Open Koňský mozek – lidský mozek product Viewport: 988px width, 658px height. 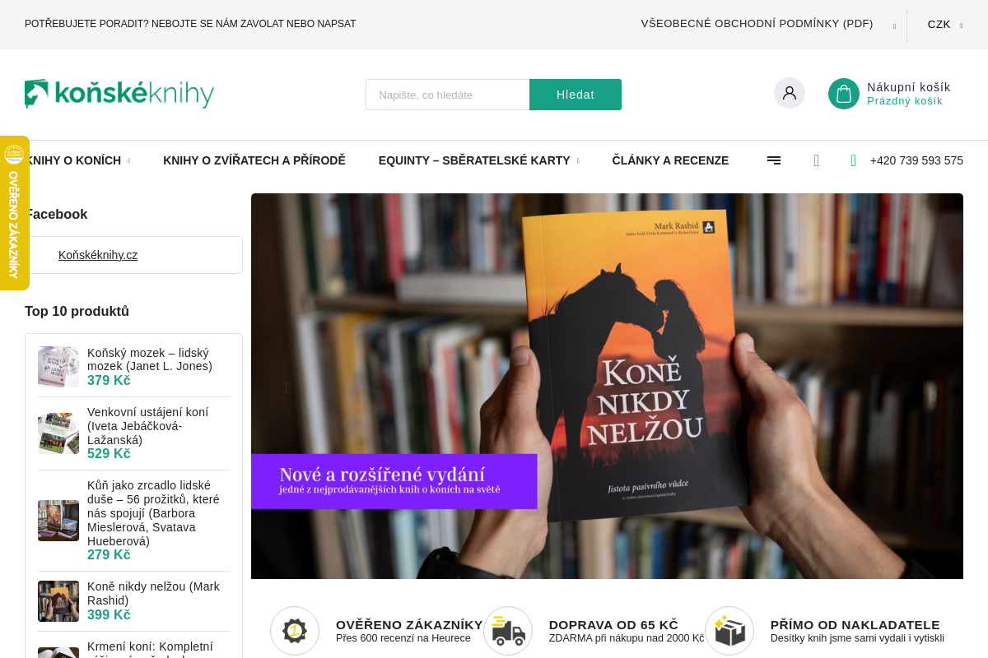pyautogui.click(x=150, y=359)
